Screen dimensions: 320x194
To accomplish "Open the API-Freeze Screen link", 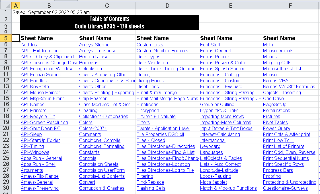I will click(x=41, y=75).
